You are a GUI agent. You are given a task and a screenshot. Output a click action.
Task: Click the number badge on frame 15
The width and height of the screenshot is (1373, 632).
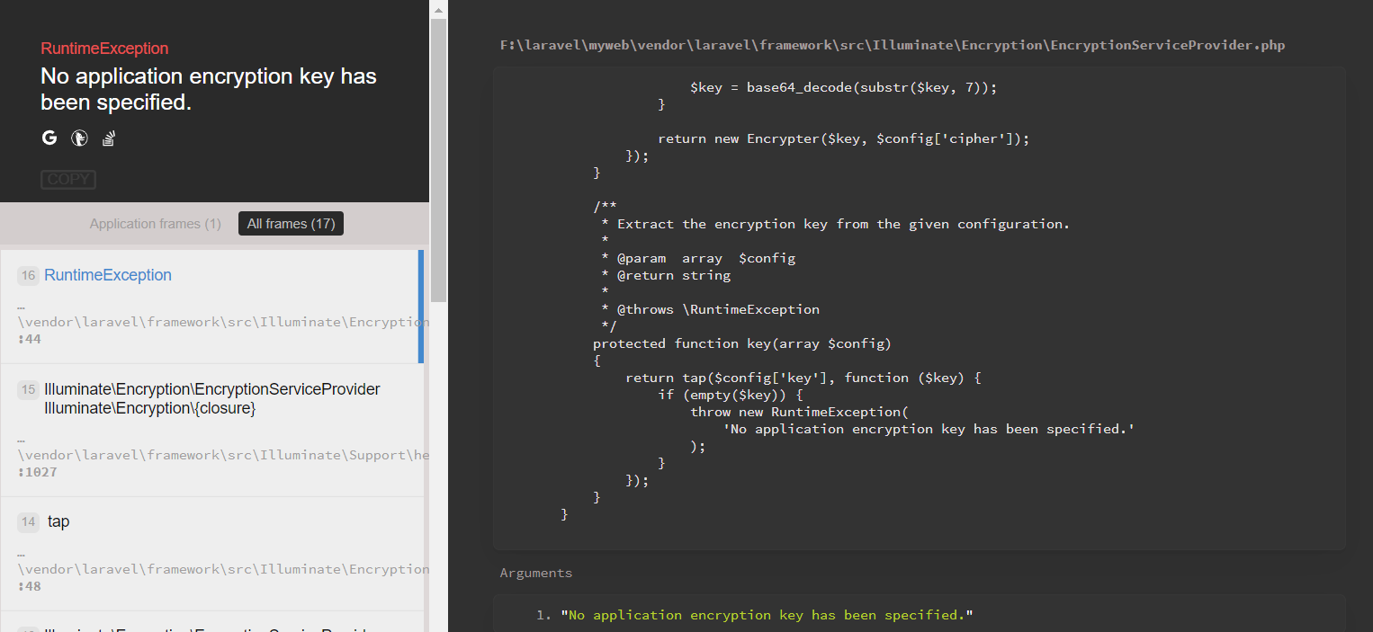click(27, 389)
